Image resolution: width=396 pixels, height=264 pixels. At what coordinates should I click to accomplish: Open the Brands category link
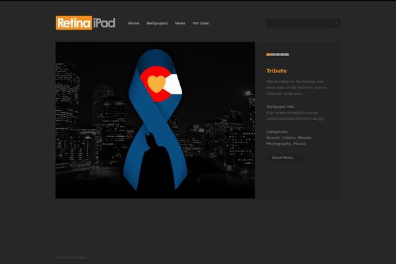coord(273,138)
